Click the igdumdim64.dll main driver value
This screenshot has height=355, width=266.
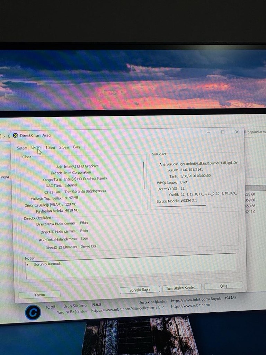[x=208, y=163]
